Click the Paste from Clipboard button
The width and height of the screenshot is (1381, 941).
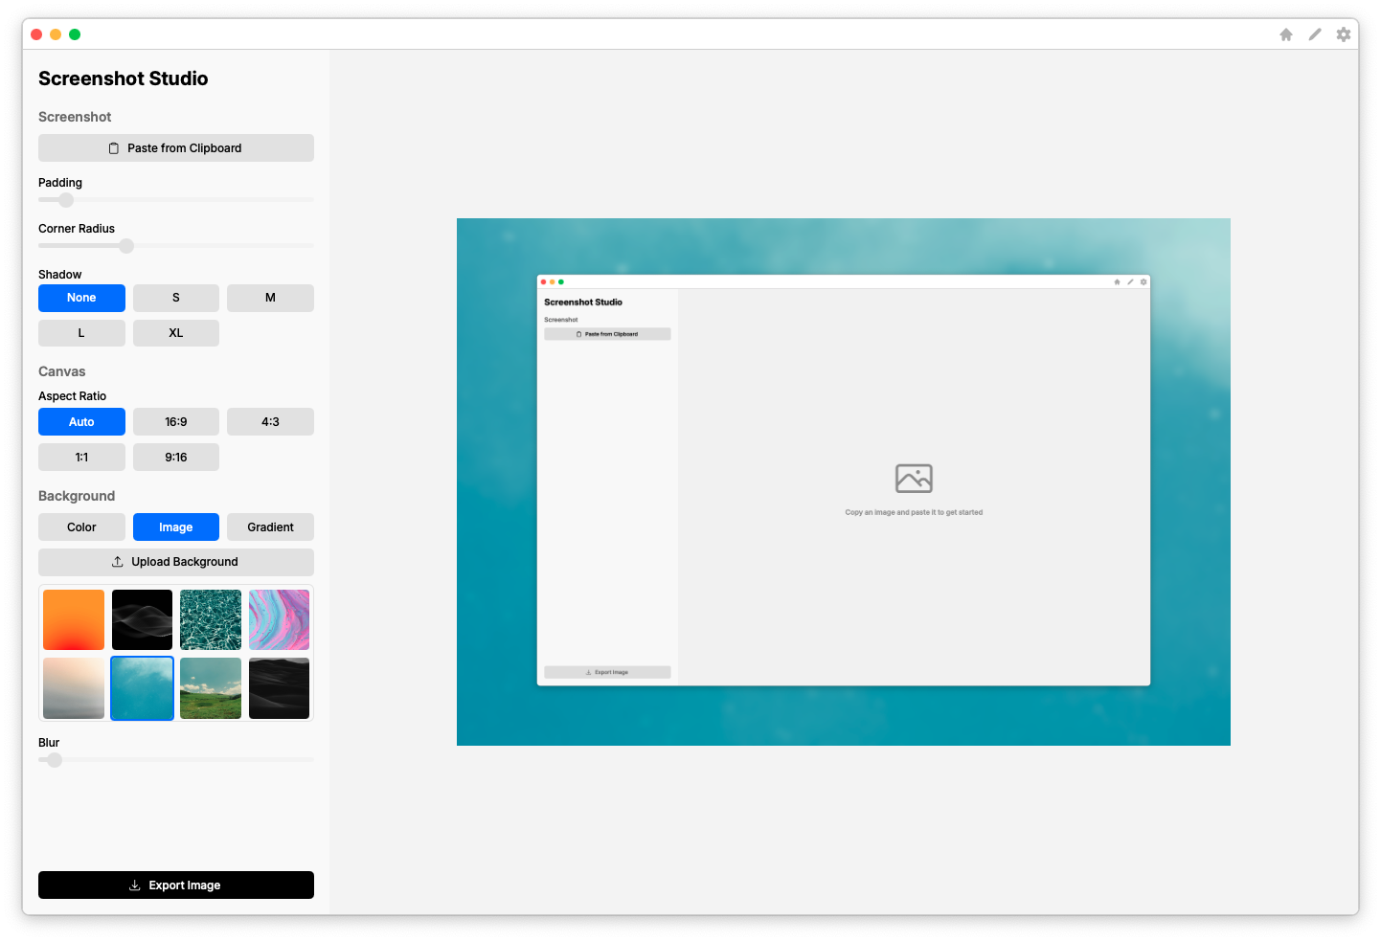pyautogui.click(x=175, y=147)
